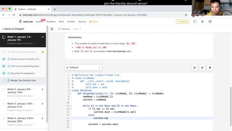Go to Previous problem
The width and height of the screenshot is (232, 131).
click(x=64, y=29)
